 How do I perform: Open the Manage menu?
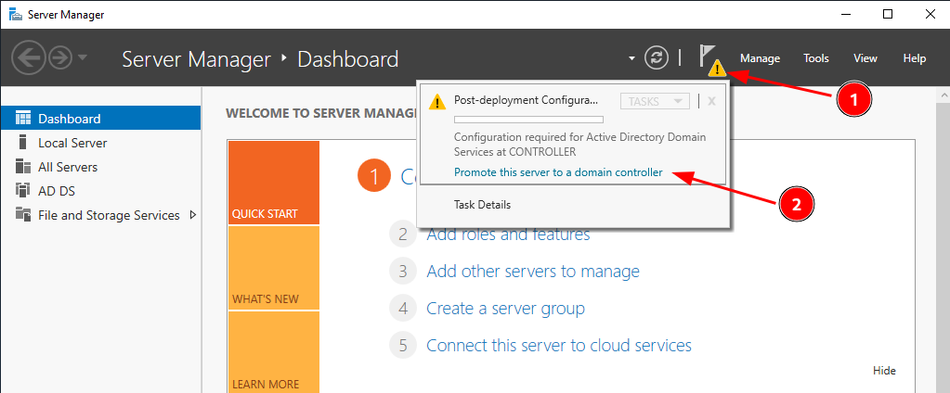point(760,58)
